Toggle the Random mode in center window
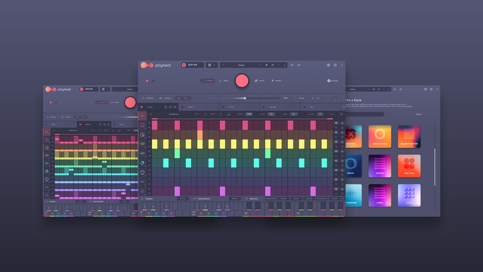This screenshot has height=272, width=483. 208,81
